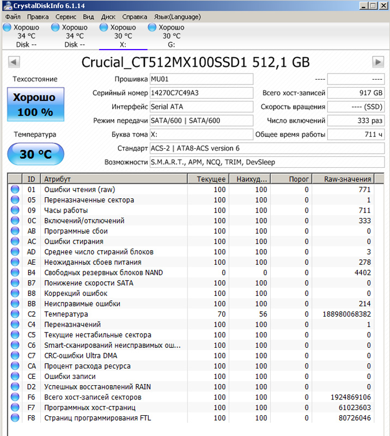Open the Сервис menu
The width and height of the screenshot is (390, 436).
point(66,17)
